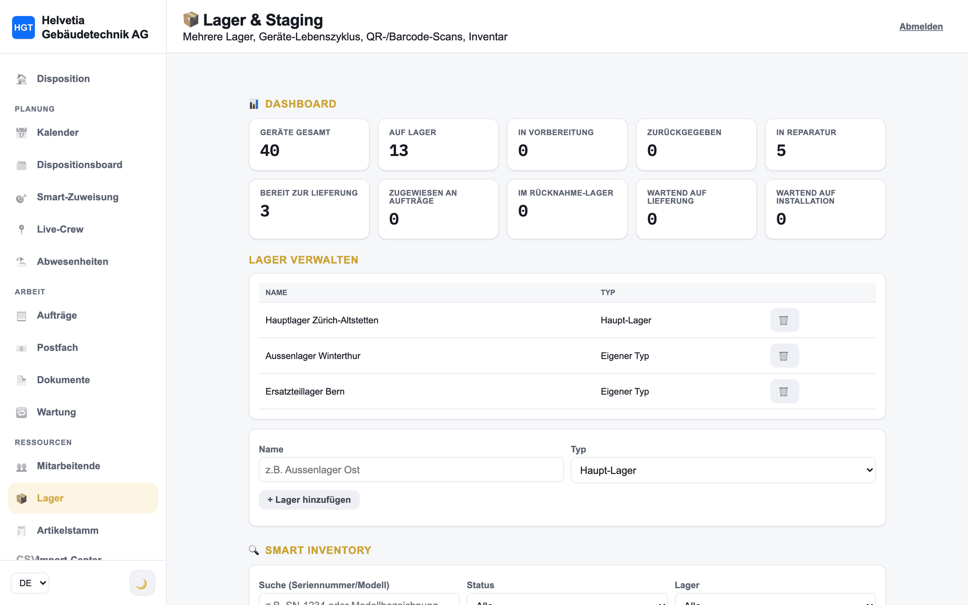Click the Geräte Gesamt card
Screen dimensions: 968x605
tap(309, 144)
